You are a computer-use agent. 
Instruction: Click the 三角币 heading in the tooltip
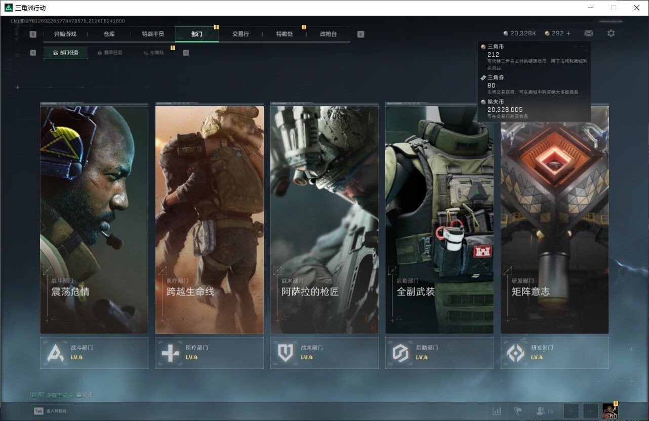click(x=496, y=47)
